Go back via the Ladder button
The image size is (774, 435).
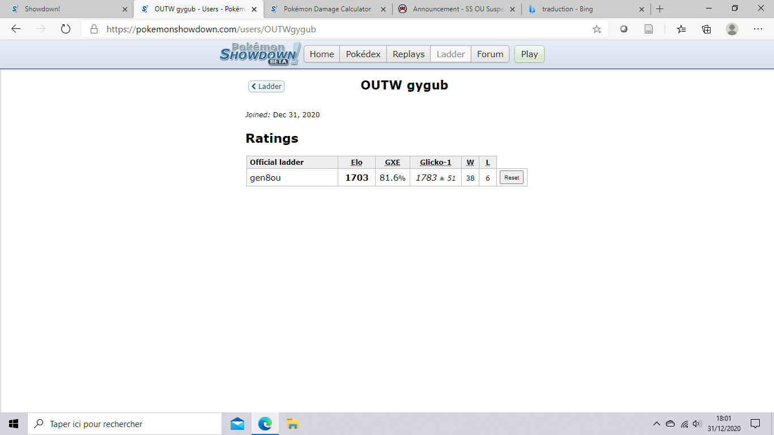[x=266, y=86]
